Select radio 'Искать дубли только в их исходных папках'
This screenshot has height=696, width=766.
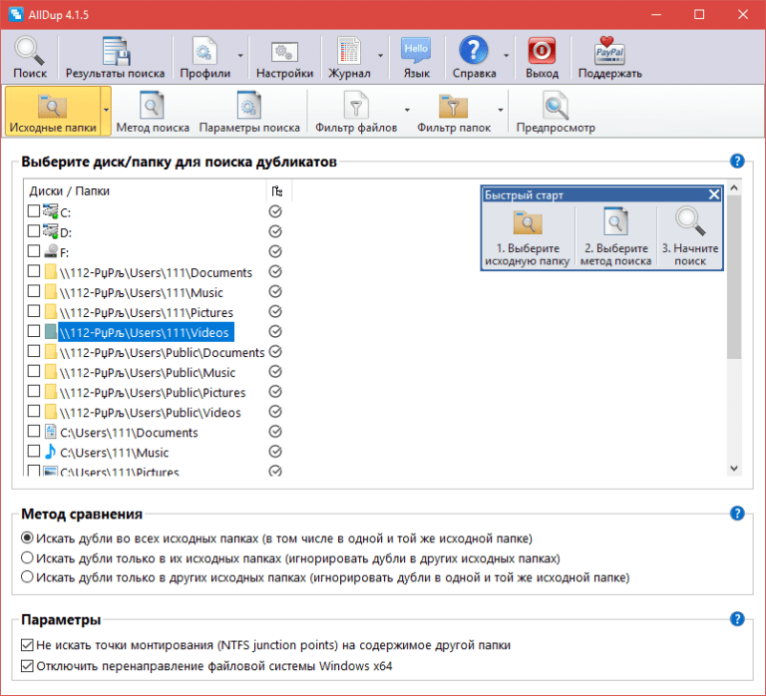pyautogui.click(x=28, y=557)
